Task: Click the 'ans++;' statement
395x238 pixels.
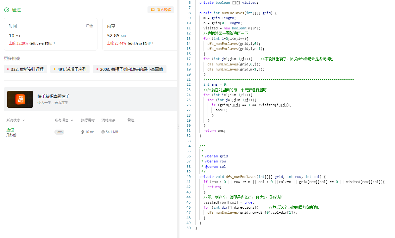Action: pyautogui.click(x=222, y=110)
